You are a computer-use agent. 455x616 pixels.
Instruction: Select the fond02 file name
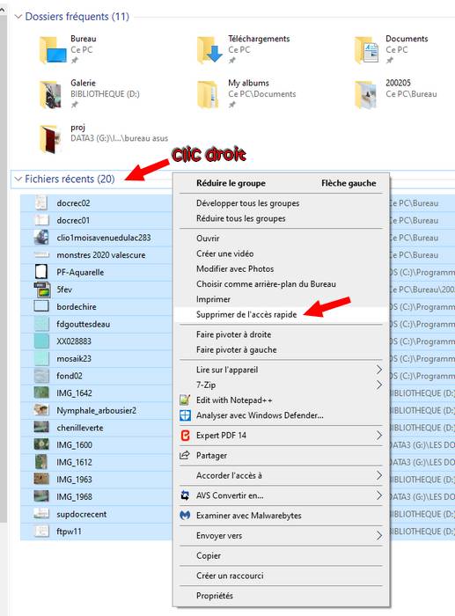click(x=70, y=376)
